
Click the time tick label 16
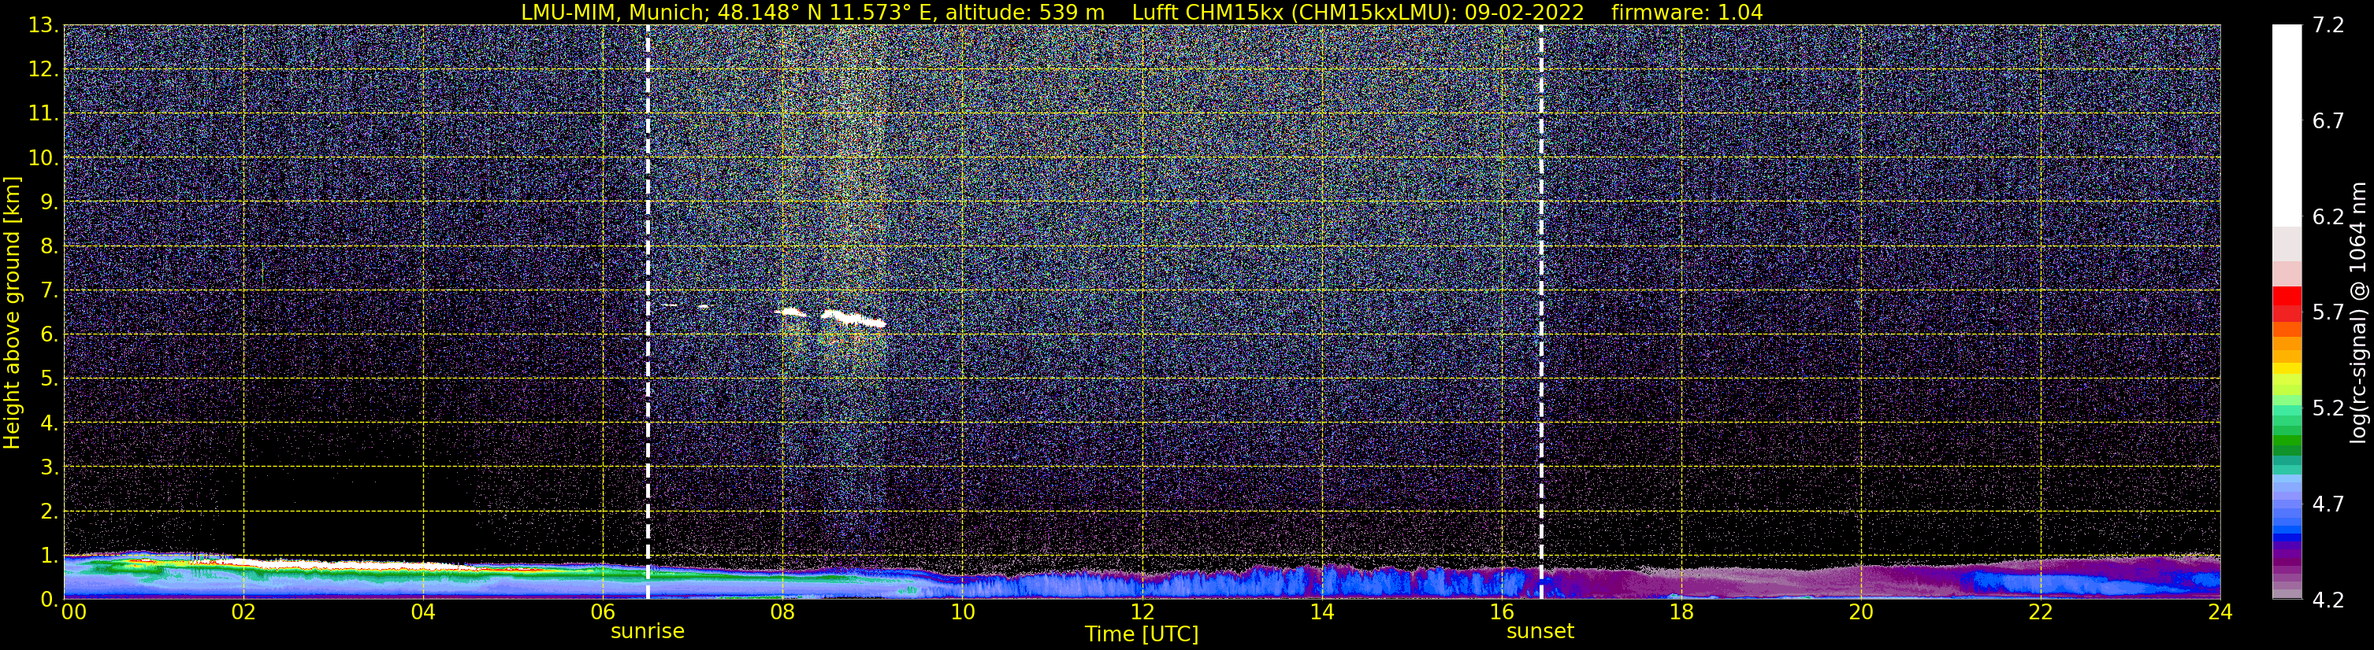(1501, 613)
